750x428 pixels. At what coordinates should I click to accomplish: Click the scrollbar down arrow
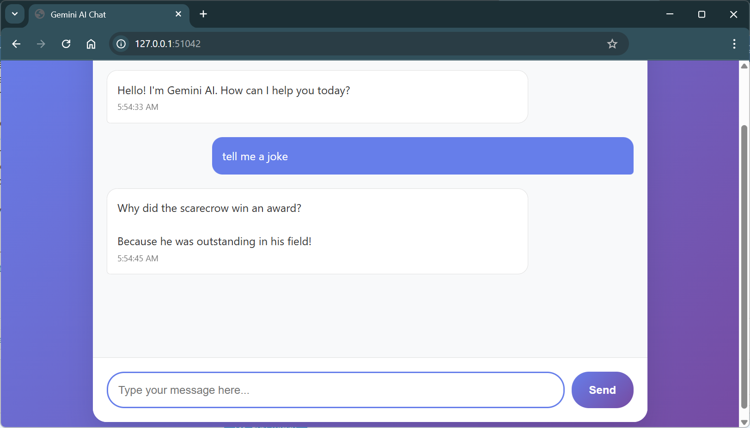(x=744, y=422)
